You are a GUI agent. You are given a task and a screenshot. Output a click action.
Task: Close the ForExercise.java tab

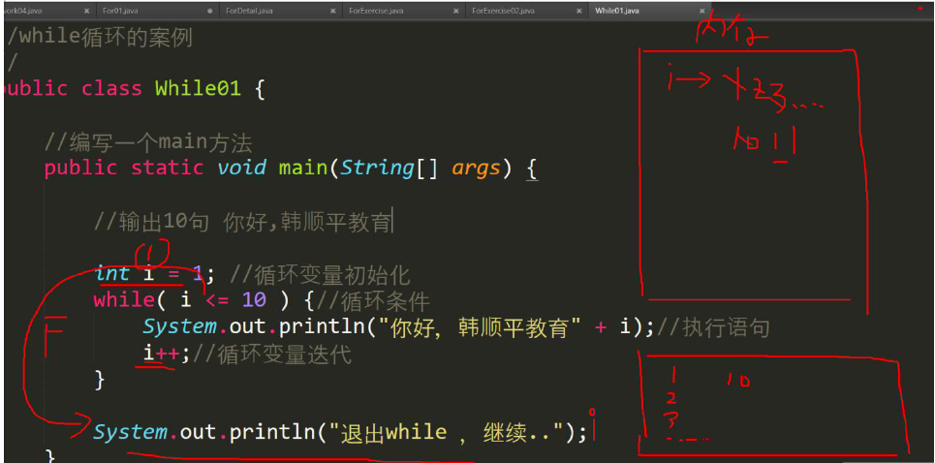click(456, 11)
